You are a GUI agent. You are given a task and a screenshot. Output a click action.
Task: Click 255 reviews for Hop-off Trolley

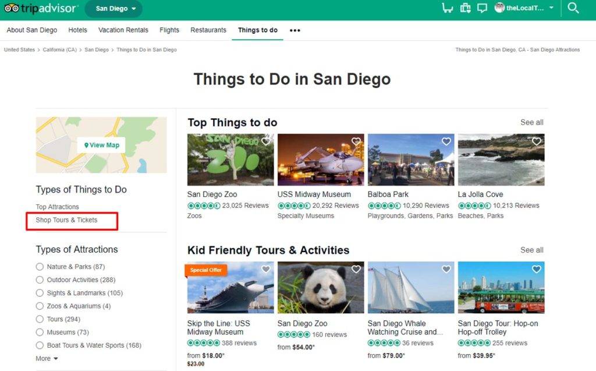tap(510, 343)
